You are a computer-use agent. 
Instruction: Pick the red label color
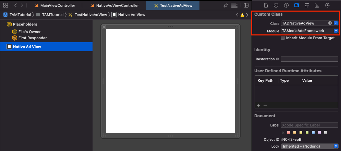289,132
